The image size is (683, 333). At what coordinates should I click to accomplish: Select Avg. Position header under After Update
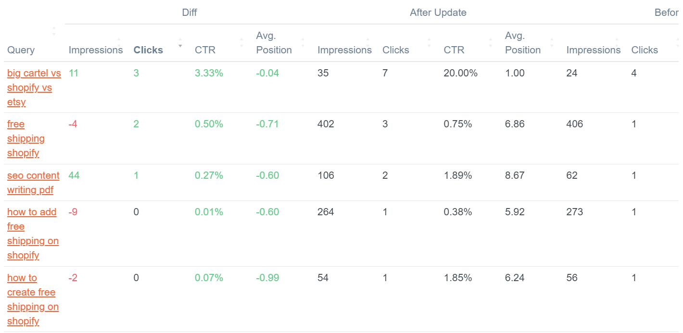tap(523, 43)
